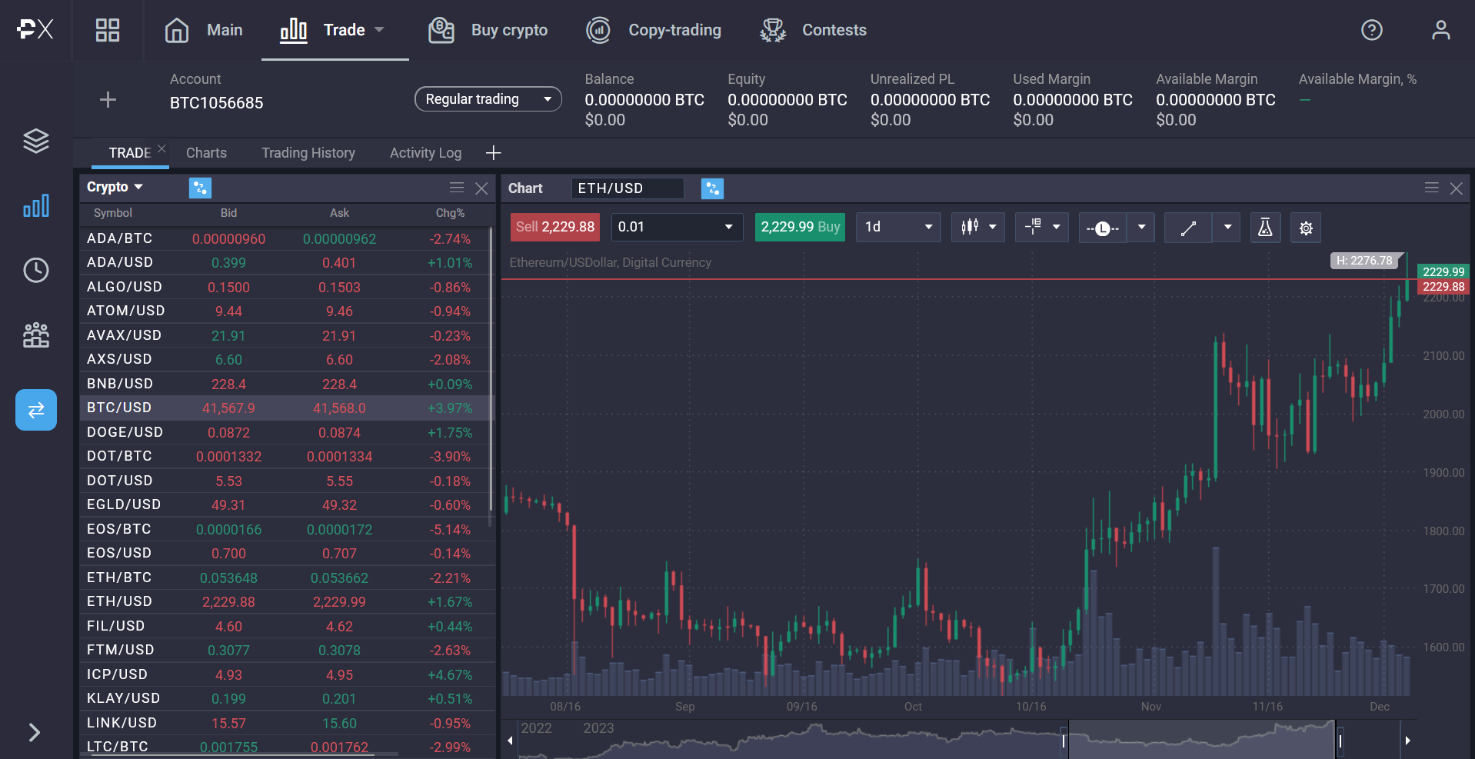Click the PrimeXBT logo icon
This screenshot has width=1475, height=759.
point(35,30)
